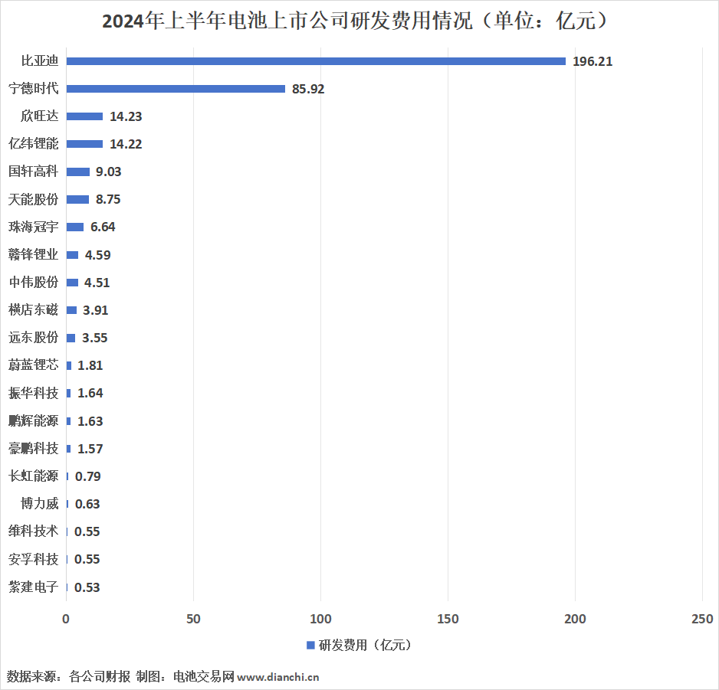The image size is (719, 690).
Task: Click the x-axis tick label 100
Action: tap(320, 619)
